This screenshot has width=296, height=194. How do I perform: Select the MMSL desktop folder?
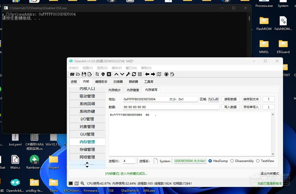point(264,46)
